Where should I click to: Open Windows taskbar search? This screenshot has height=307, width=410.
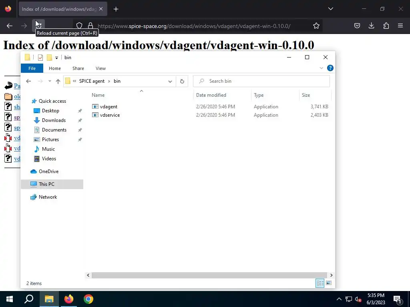[29, 299]
